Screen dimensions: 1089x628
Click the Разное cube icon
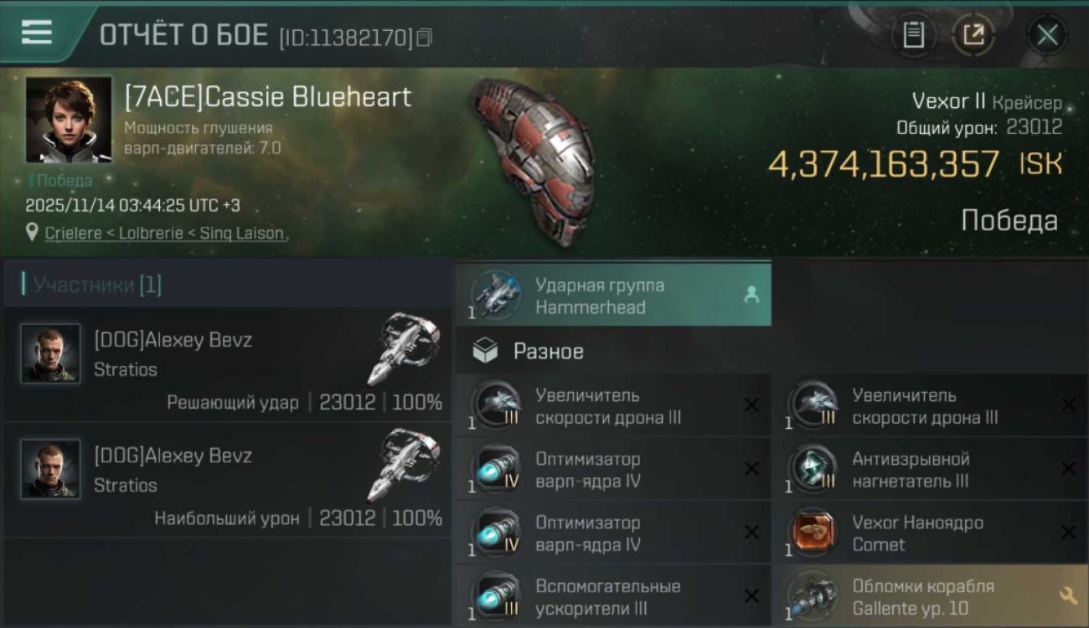(485, 352)
